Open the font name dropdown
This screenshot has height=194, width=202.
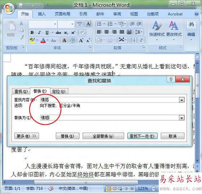point(55,24)
